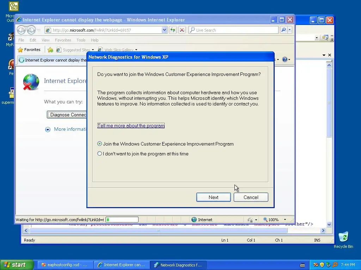Screen dimensions: 361x270
Task: Open the Tools menu in IE
Action: click(81, 40)
